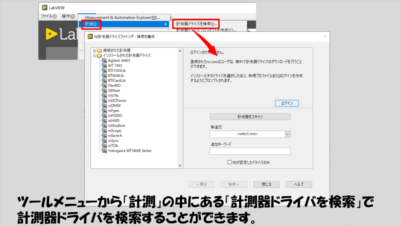
Task: Select the 計測(I) menu item
Action: click(x=91, y=24)
